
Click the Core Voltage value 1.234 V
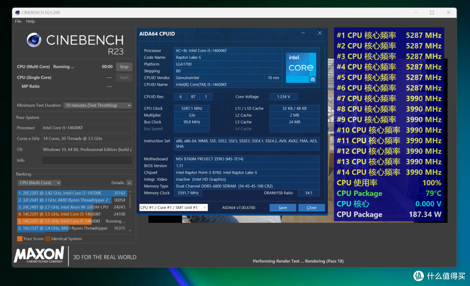pyautogui.click(x=284, y=97)
